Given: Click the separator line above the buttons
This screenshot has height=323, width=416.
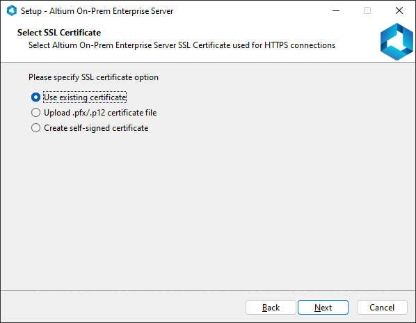Looking at the screenshot, I should (208, 290).
